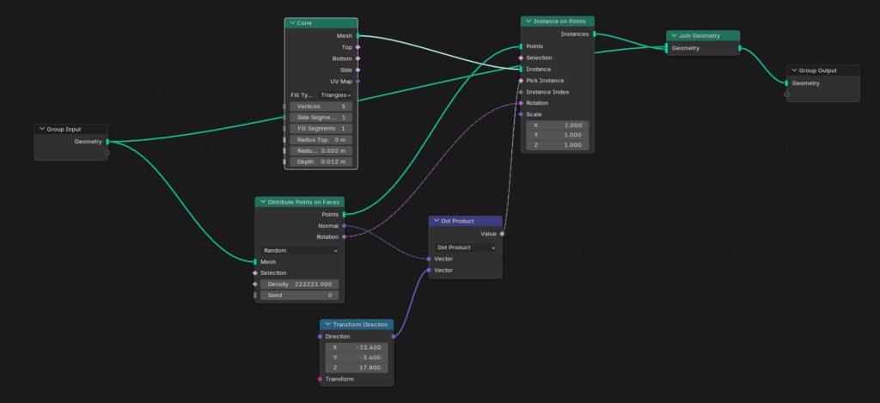Click the Instance Index input socket
This screenshot has width=880, height=403.
(x=521, y=91)
